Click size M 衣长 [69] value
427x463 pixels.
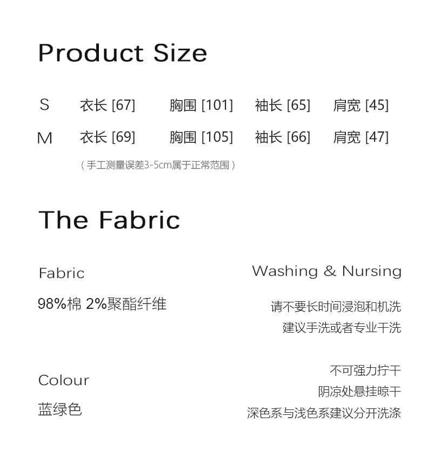[x=108, y=137]
